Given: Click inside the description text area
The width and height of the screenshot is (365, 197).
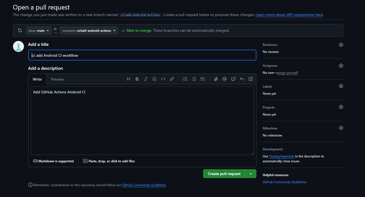Looking at the screenshot, I should 142,121.
